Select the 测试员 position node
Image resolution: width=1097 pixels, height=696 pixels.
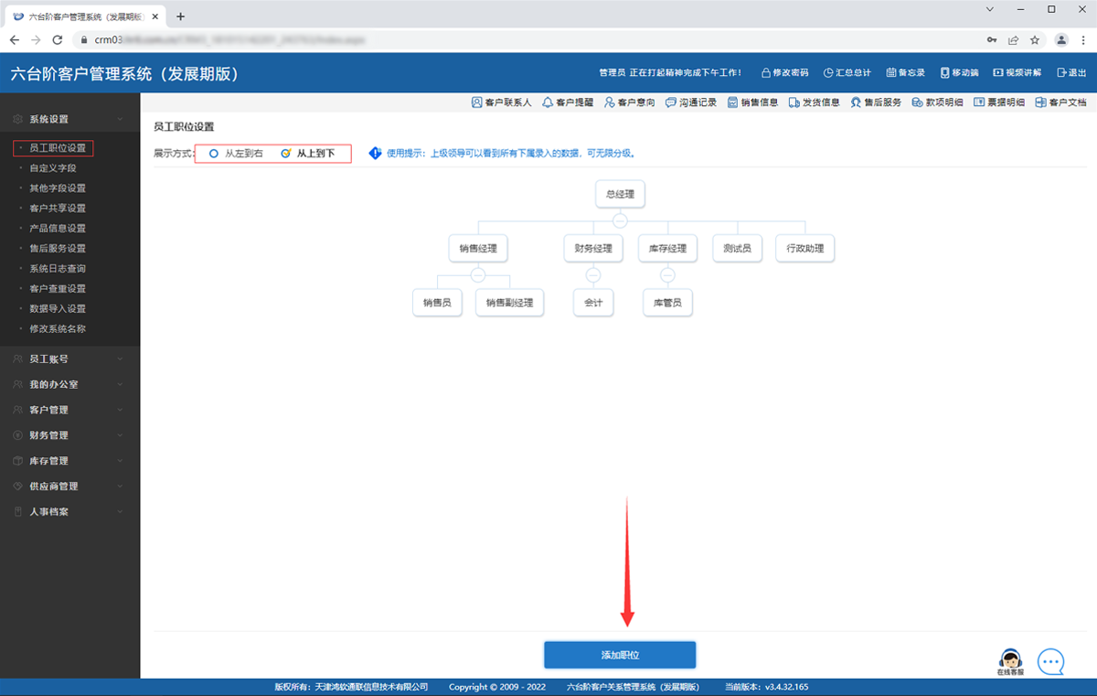pyautogui.click(x=737, y=248)
